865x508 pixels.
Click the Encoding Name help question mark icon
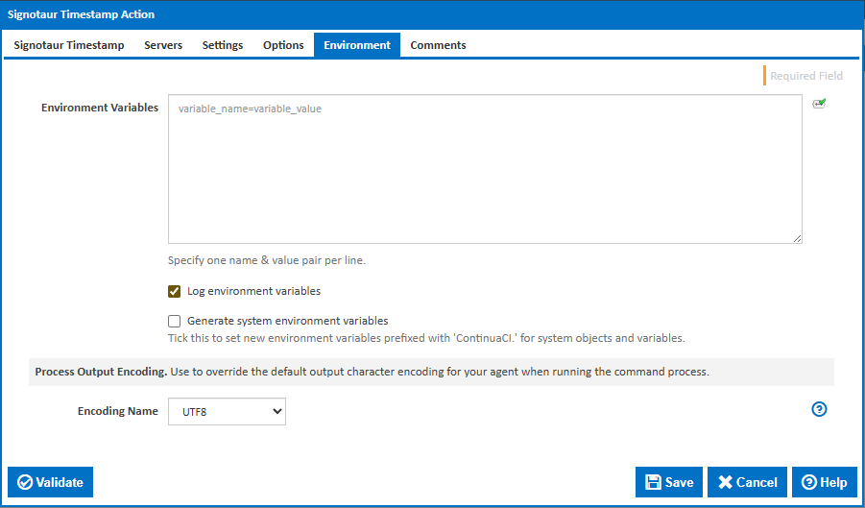coord(819,409)
